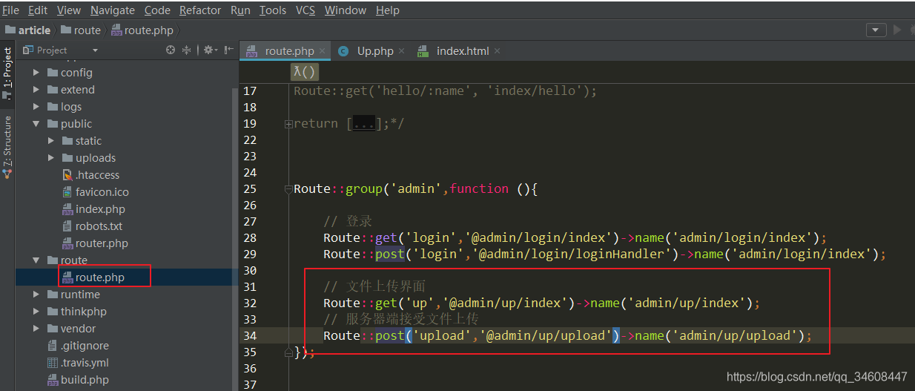Click the route folder breadcrumb

pyautogui.click(x=81, y=30)
